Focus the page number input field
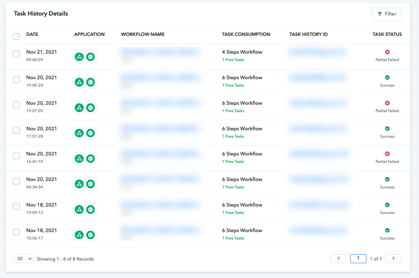This screenshot has height=278, width=419. 358,258
